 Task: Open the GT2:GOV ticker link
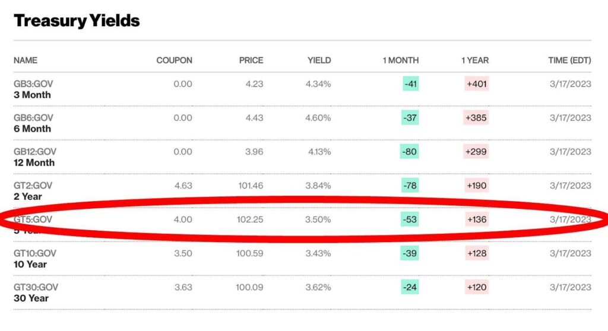[x=33, y=186]
